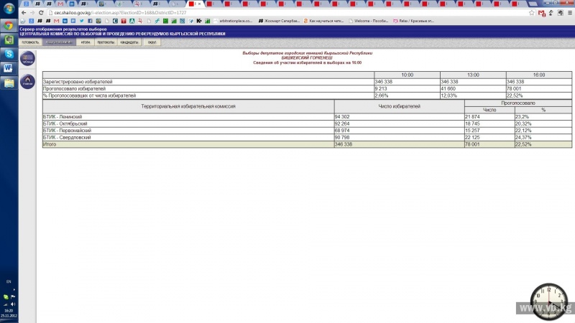Click the 21 874 votes cell
This screenshot has width=575, height=323.
point(489,117)
